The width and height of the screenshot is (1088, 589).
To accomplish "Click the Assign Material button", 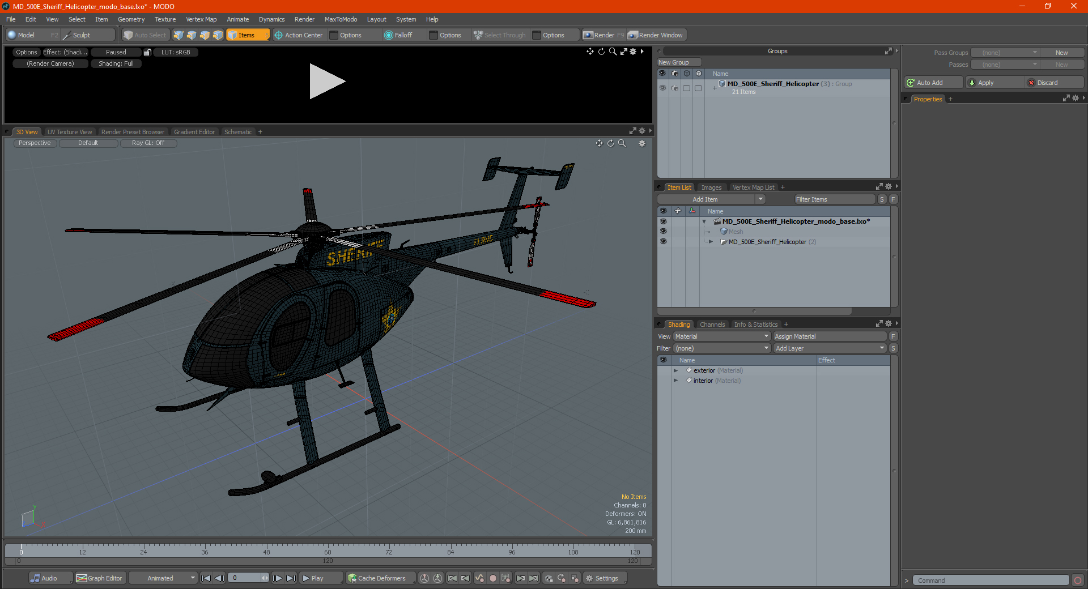I will tap(830, 336).
